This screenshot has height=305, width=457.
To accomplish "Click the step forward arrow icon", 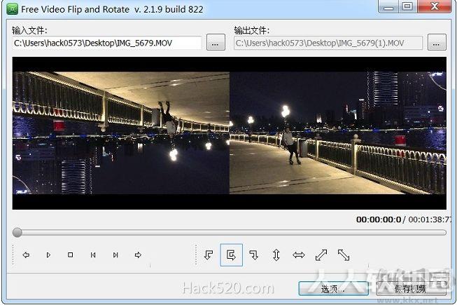I will tap(138, 255).
